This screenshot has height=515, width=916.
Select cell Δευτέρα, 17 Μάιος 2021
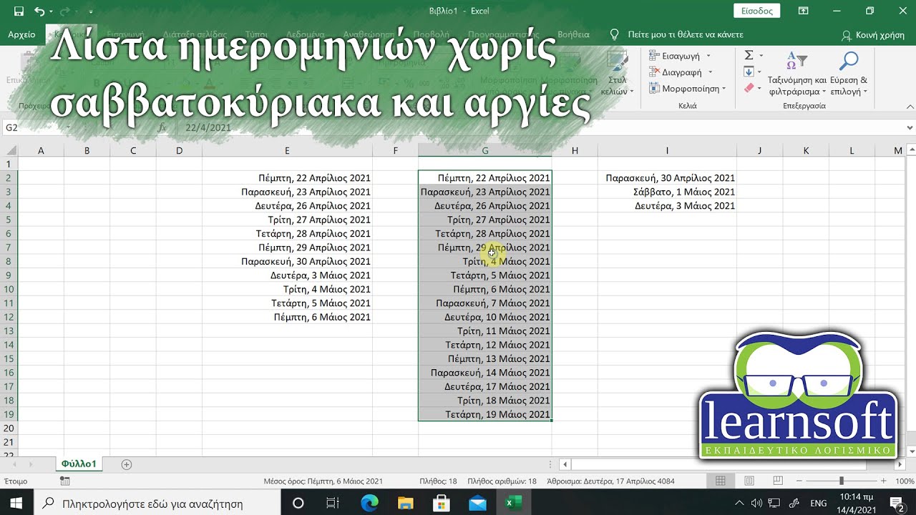(x=485, y=387)
